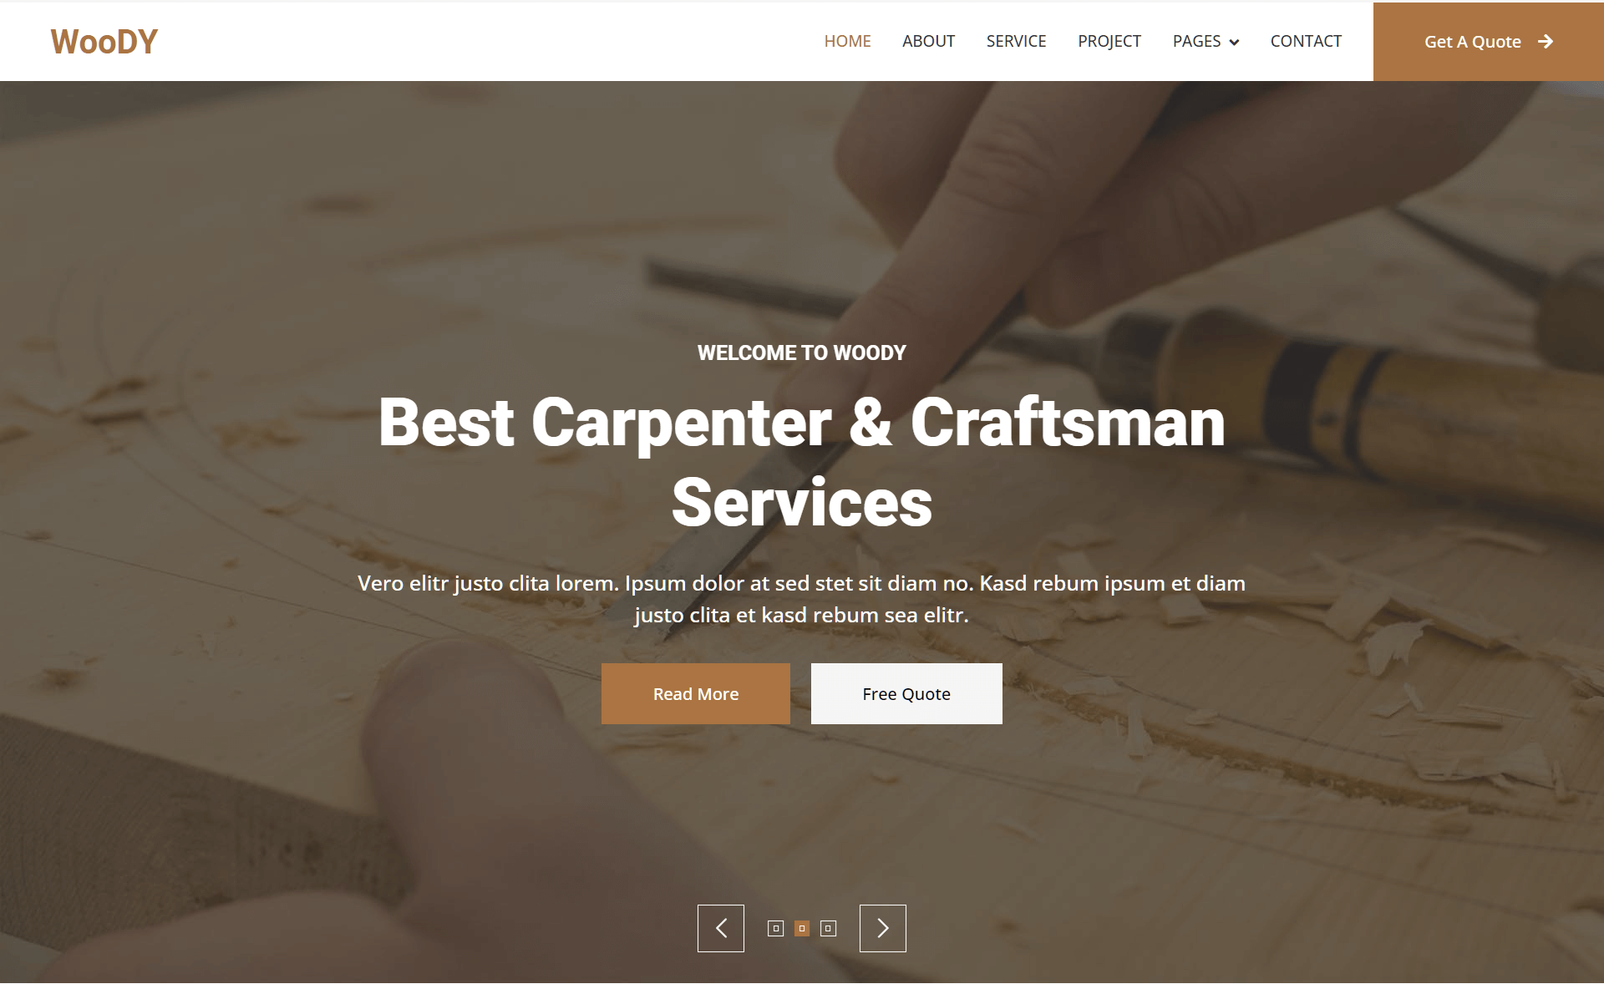Select the third carousel dot indicator

[827, 929]
